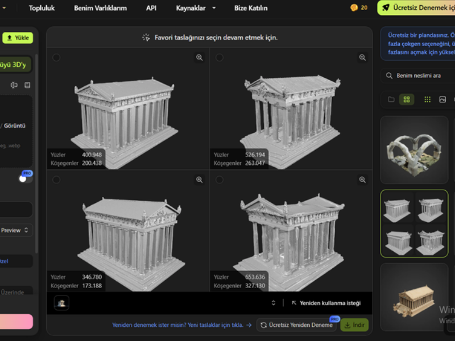Click magnifier on bottom-left temple draft
Viewport: 455px width, 341px height.
point(199,180)
